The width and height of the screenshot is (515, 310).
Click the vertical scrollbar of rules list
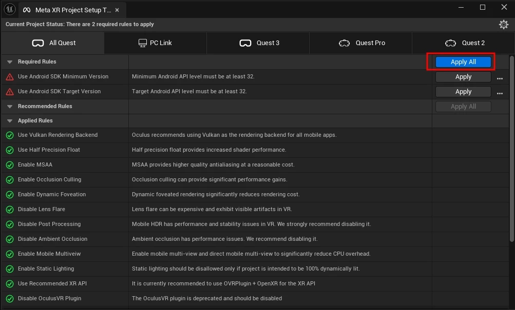(x=511, y=149)
